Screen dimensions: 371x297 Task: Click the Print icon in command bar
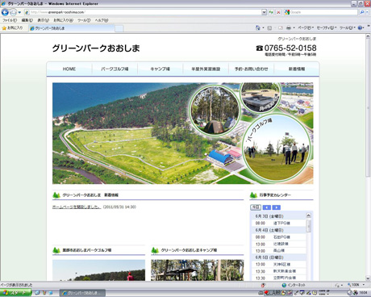click(289, 27)
